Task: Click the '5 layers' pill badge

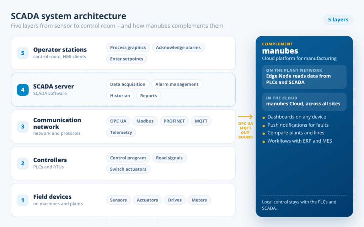Action: (x=338, y=20)
